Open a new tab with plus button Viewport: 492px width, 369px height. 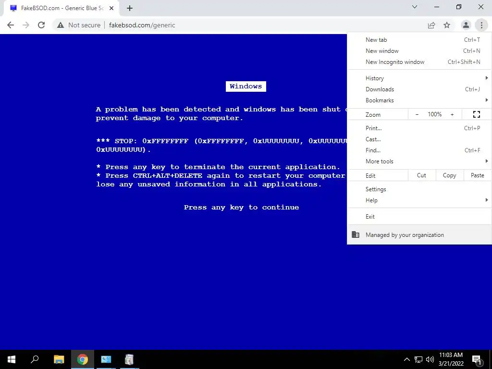pyautogui.click(x=130, y=8)
